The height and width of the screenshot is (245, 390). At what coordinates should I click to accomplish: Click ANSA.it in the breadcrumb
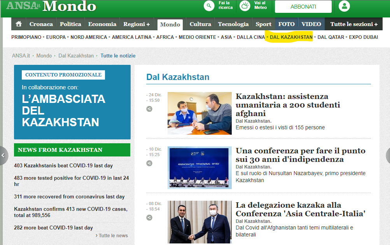coord(21,56)
